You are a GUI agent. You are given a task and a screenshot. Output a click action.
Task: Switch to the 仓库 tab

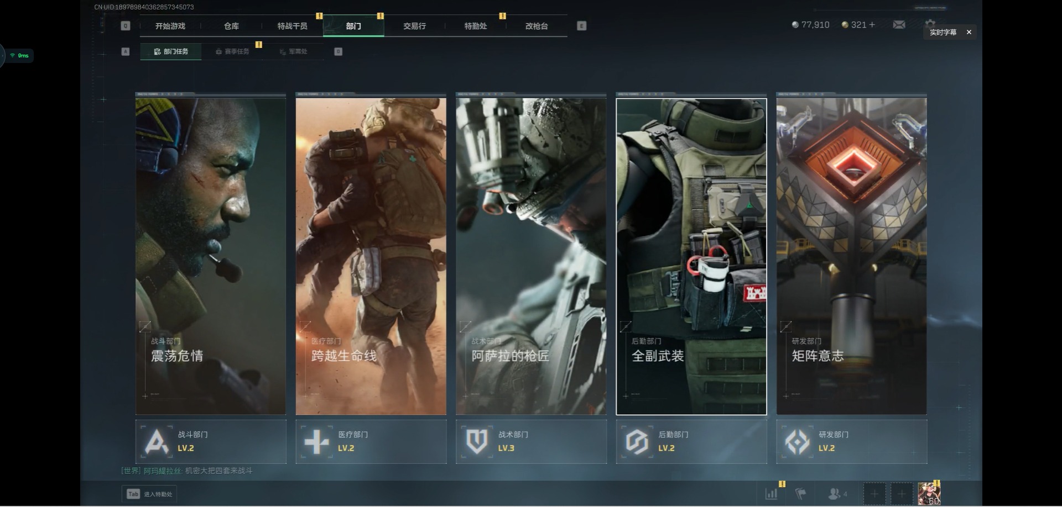coord(231,26)
